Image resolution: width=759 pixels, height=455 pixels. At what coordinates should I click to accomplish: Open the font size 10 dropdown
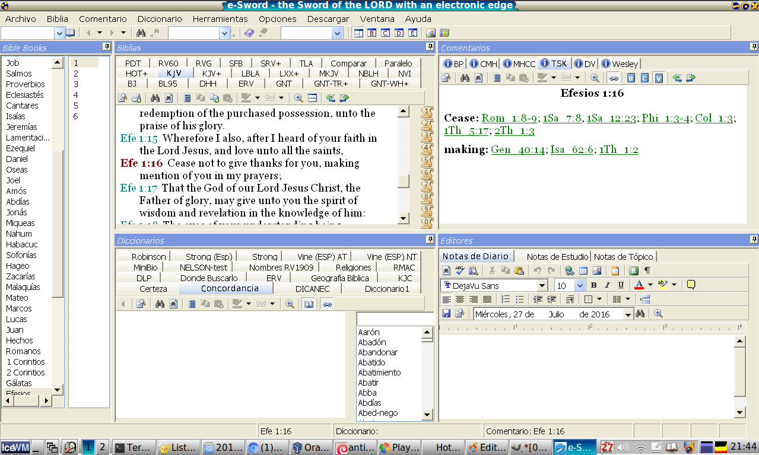pyautogui.click(x=580, y=286)
